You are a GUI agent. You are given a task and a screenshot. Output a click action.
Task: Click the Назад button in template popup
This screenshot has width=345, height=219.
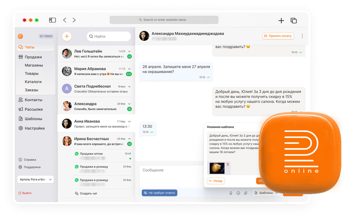[216, 181]
